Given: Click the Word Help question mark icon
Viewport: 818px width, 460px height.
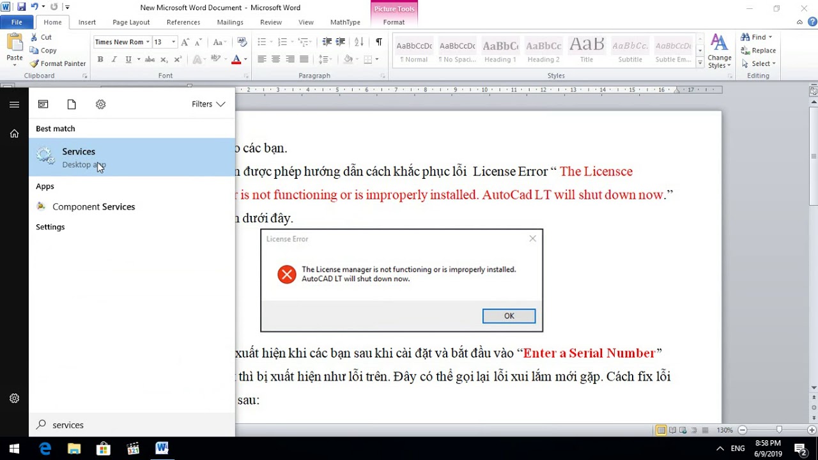Looking at the screenshot, I should (811, 22).
